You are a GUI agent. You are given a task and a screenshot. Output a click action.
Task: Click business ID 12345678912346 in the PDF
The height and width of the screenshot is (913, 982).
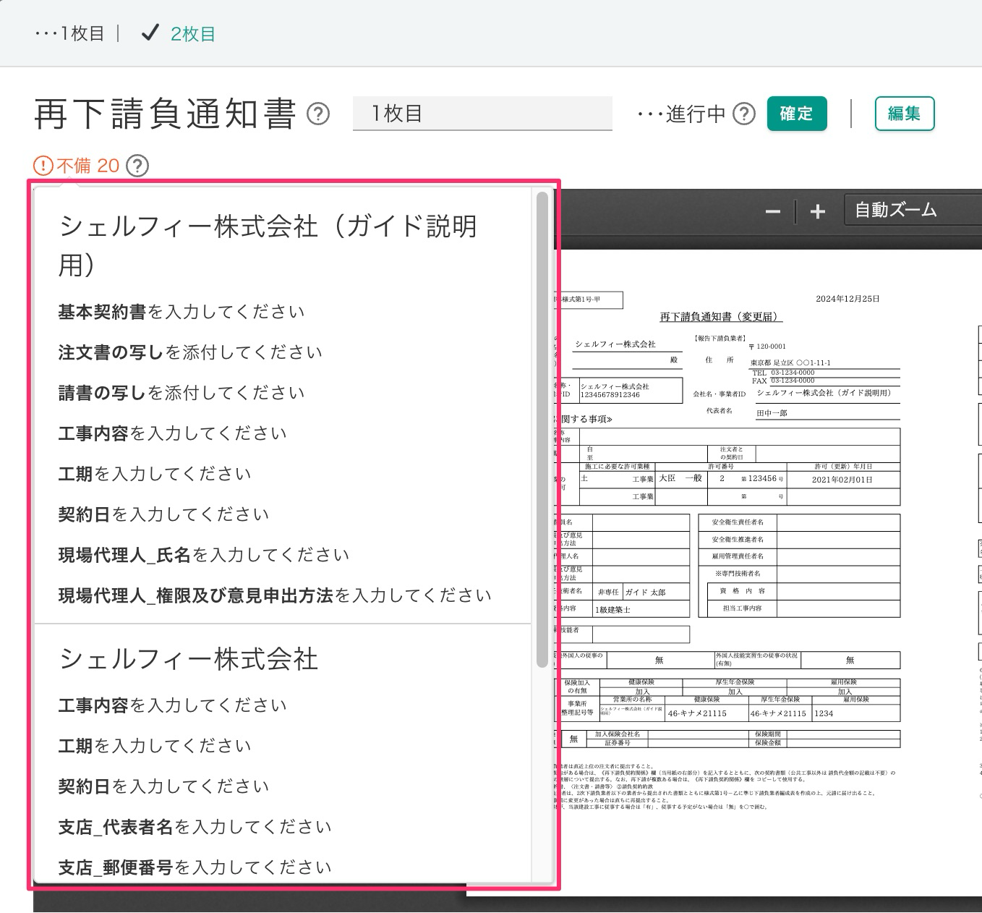pos(610,395)
